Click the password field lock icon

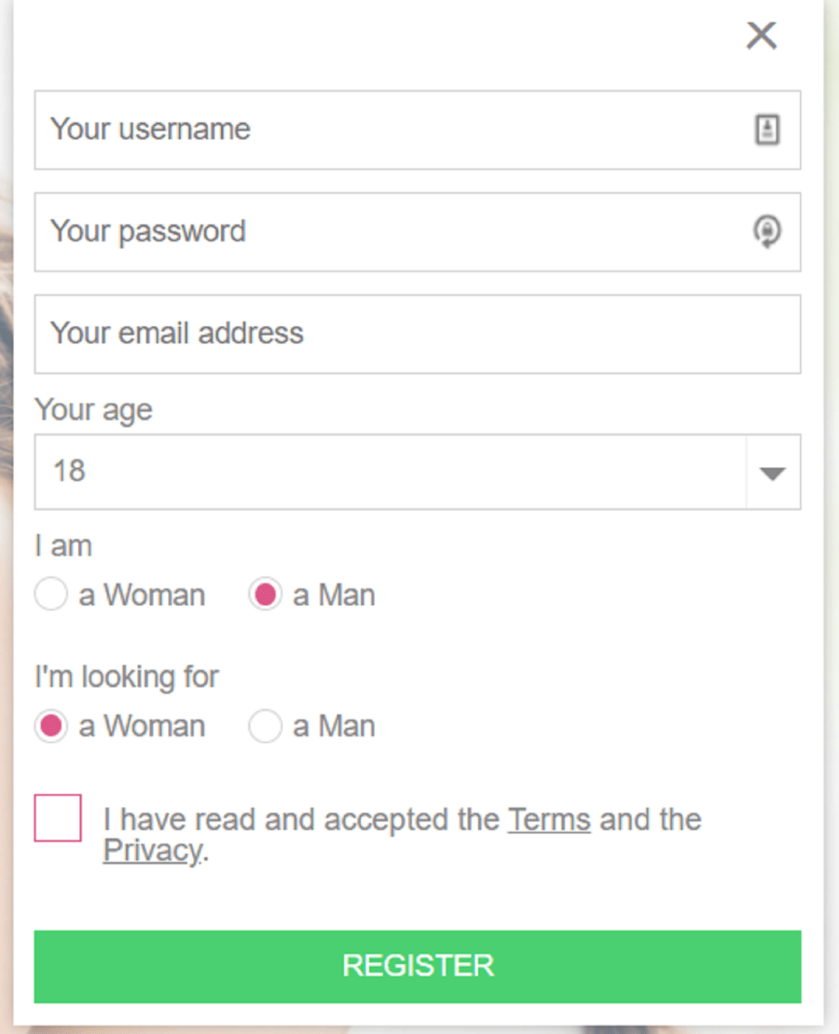766,232
